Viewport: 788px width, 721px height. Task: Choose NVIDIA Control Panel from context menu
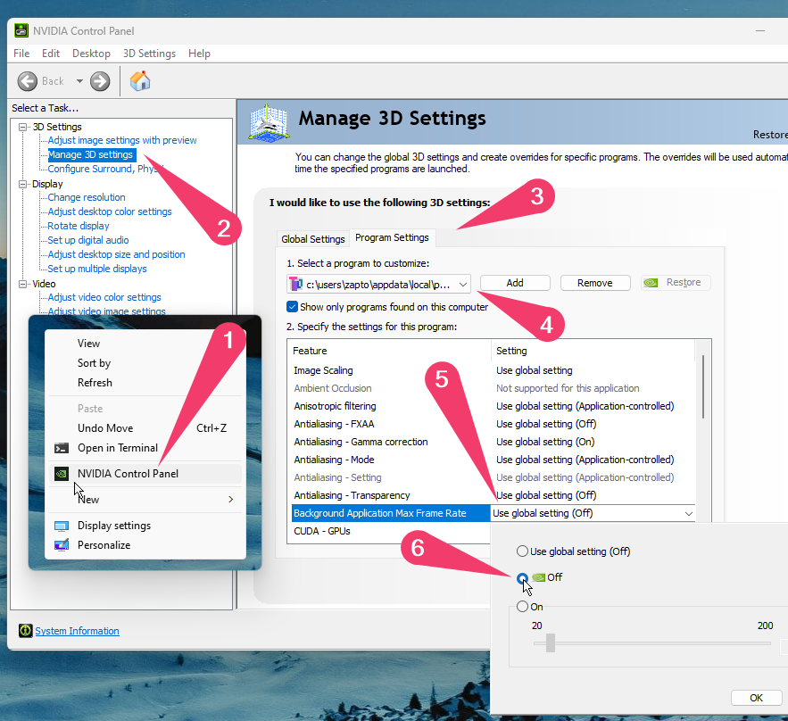pyautogui.click(x=145, y=473)
